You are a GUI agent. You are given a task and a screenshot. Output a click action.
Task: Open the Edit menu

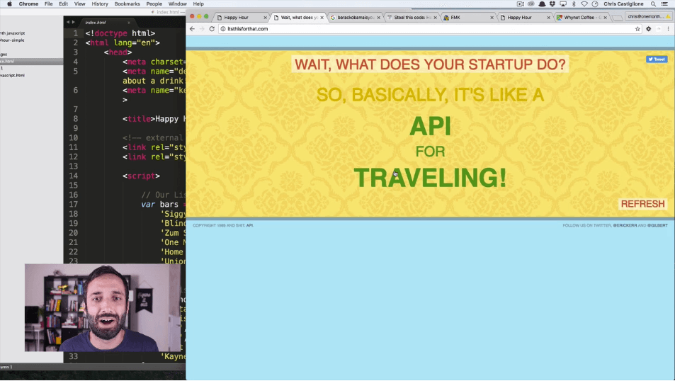coord(63,4)
